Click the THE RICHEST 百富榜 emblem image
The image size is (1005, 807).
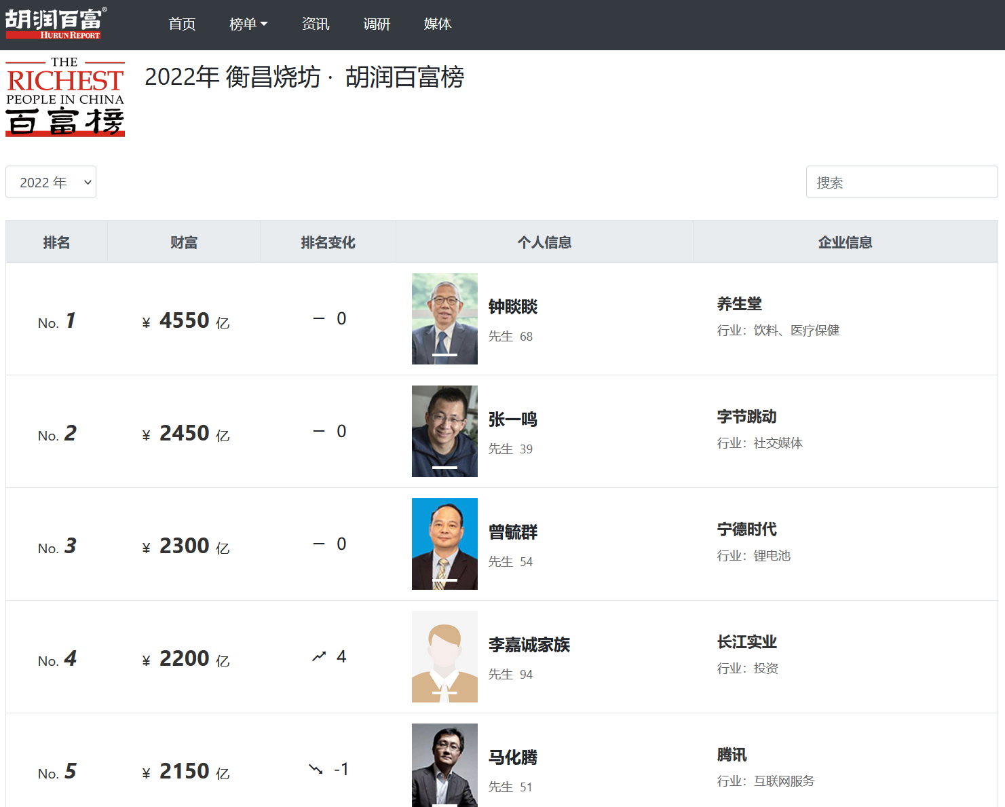click(x=64, y=96)
